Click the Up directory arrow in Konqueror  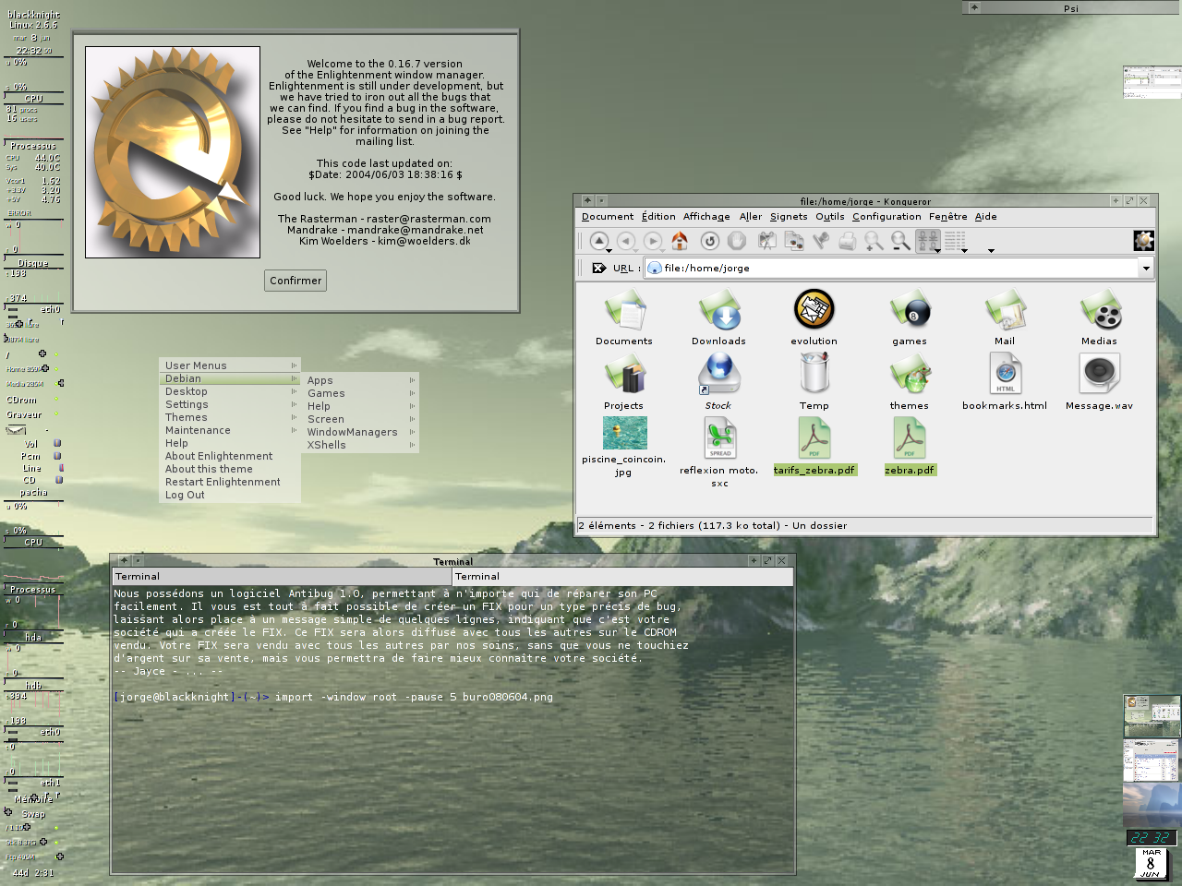pos(599,240)
